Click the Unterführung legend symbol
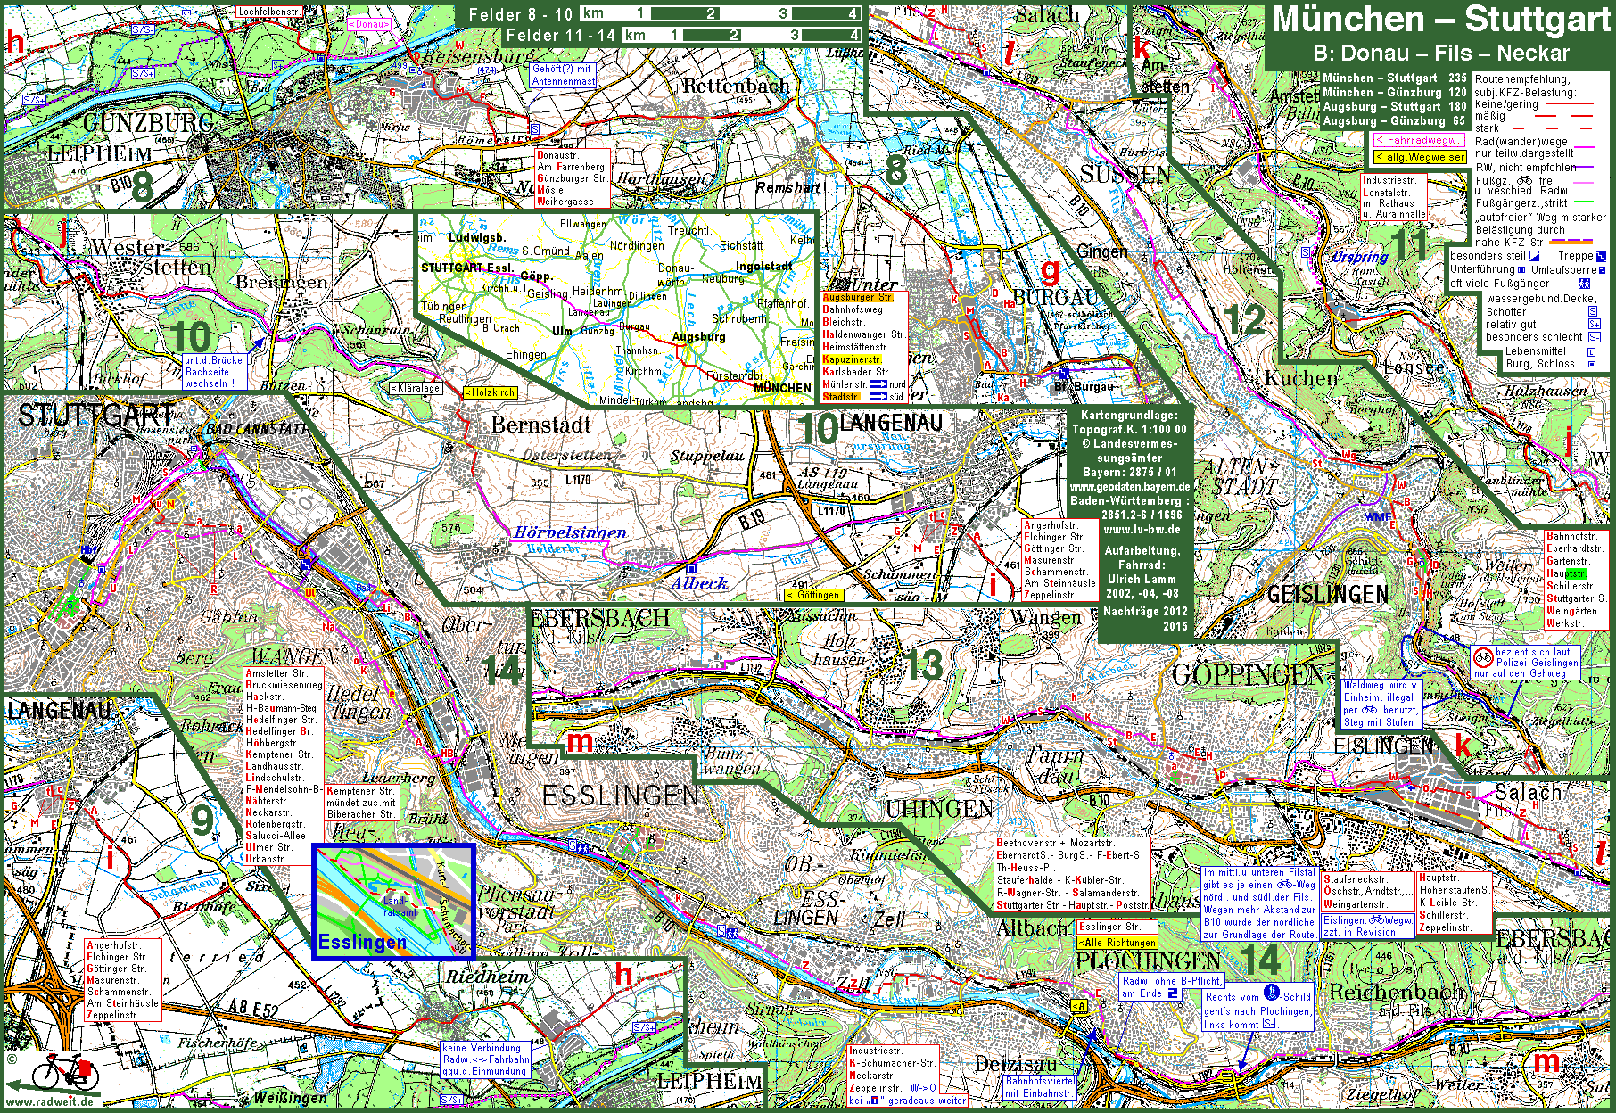 [1523, 270]
